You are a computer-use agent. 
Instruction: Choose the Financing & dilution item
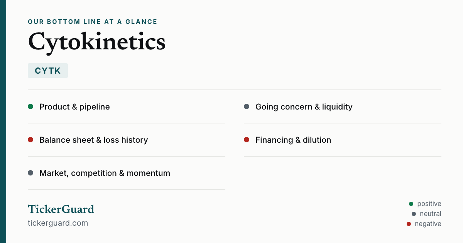(343, 140)
